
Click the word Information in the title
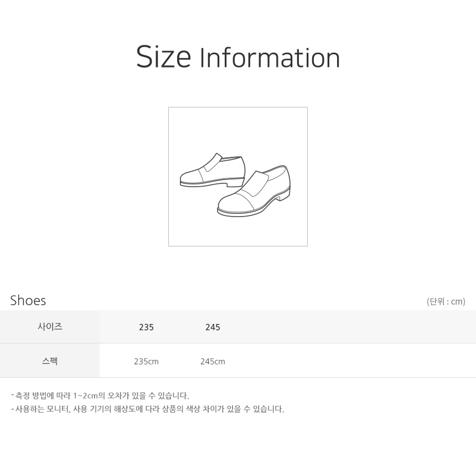270,58
